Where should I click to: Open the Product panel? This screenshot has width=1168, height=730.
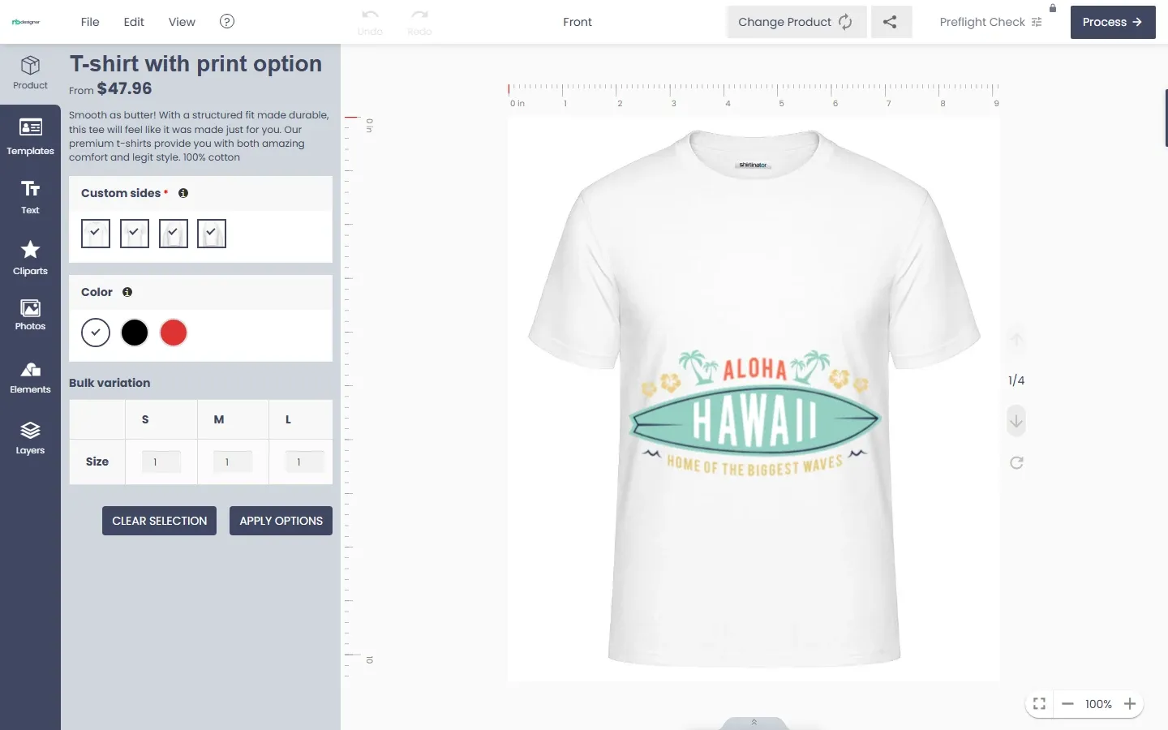[30, 73]
